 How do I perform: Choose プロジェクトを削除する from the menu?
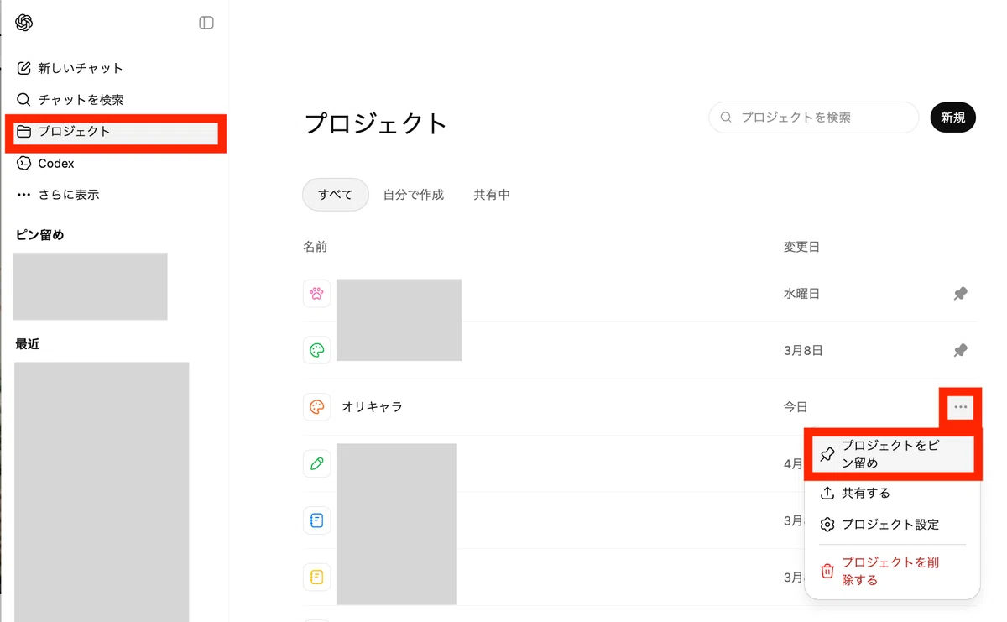pos(893,571)
